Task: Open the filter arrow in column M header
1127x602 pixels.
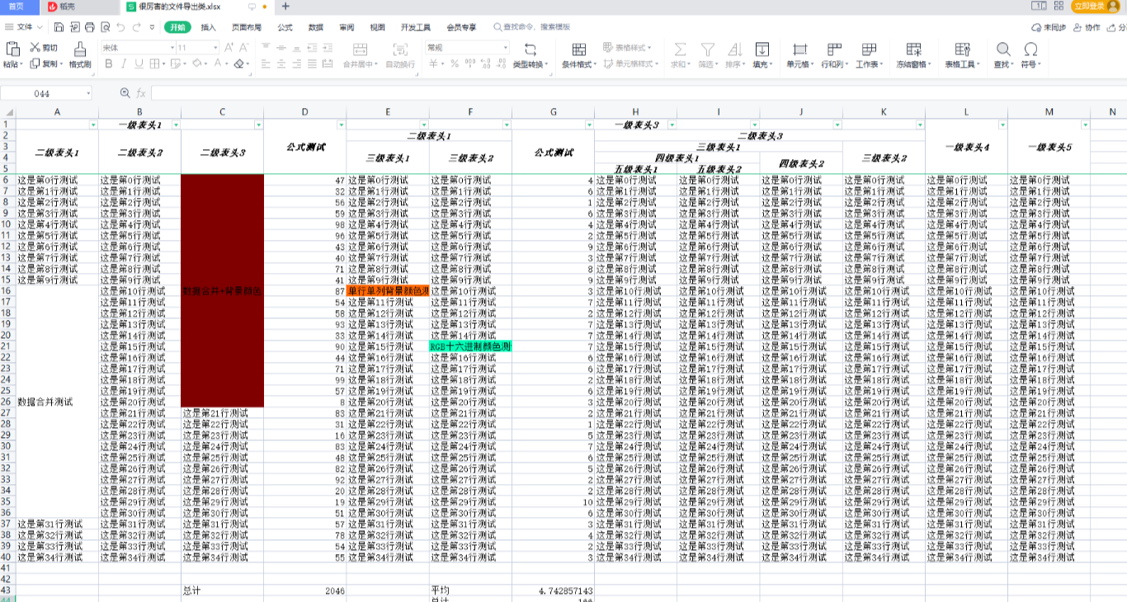Action: [x=1085, y=125]
